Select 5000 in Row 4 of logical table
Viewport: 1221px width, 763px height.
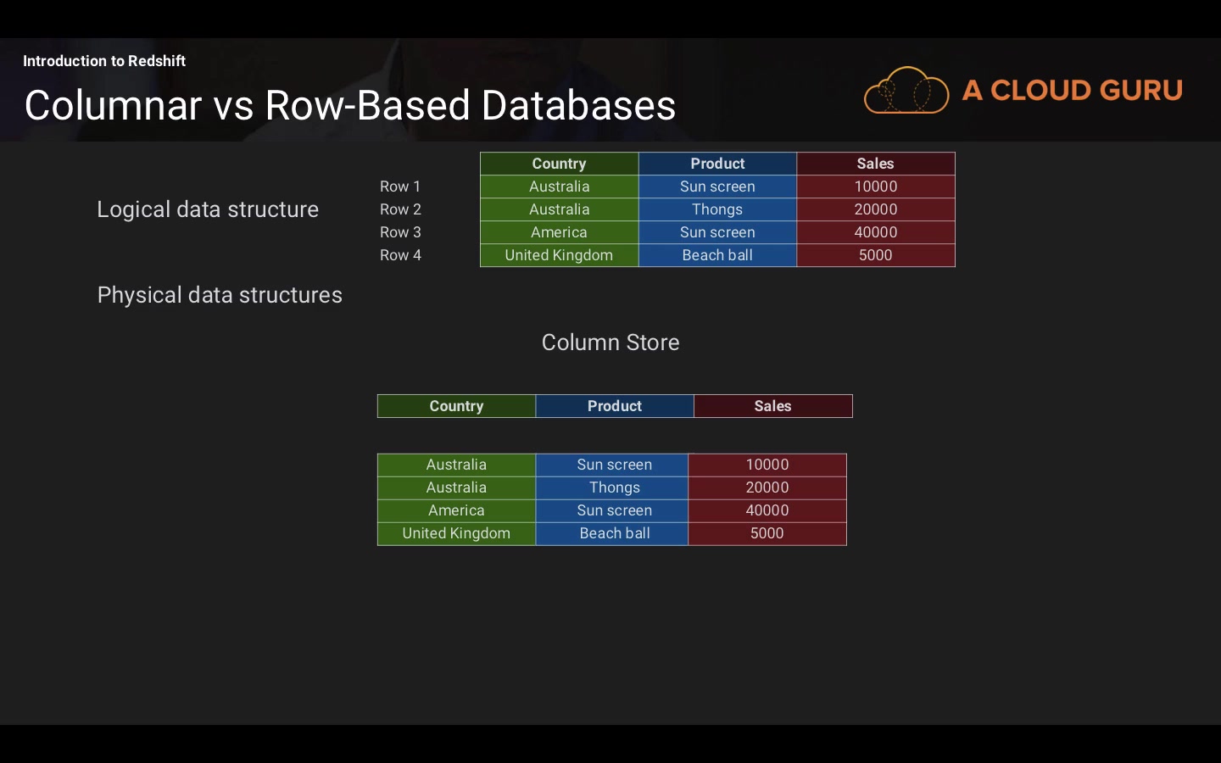[x=876, y=255]
